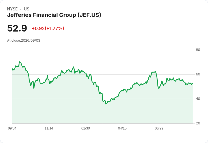
Task: Select the 11/14 date on the x-axis
Action: (x=49, y=128)
